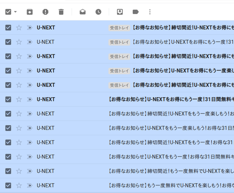
Task: Toggle importance marker on 受信トレイ 'U-NEXTをお得にもう一度!31'
Action: (29, 42)
